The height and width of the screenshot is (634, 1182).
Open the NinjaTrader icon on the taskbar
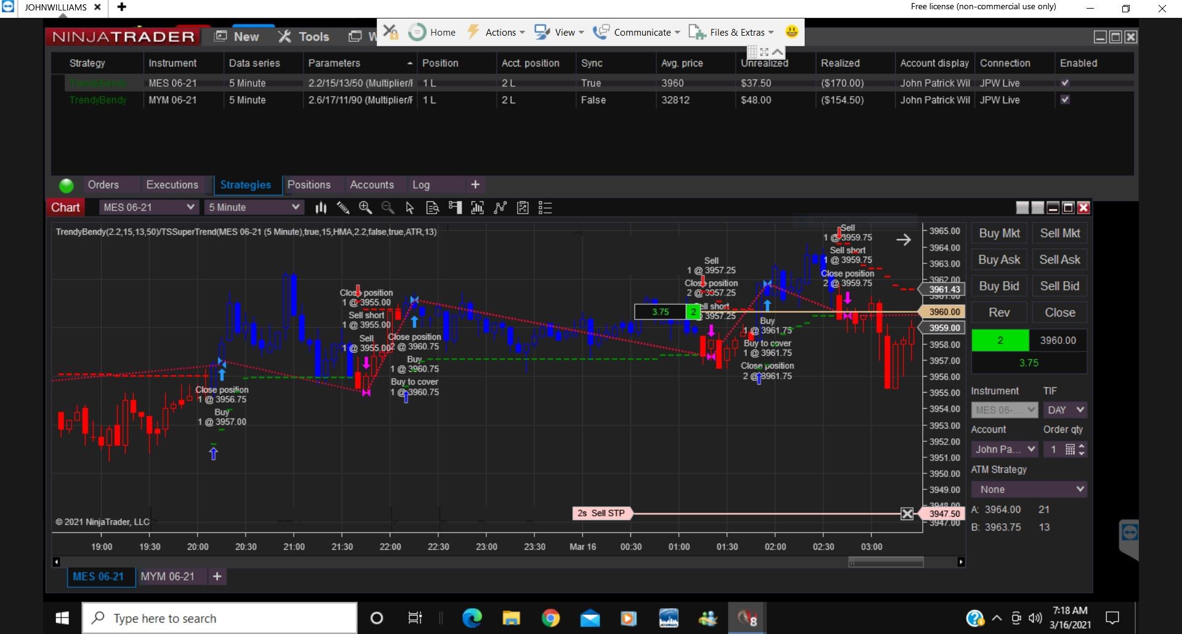(x=747, y=618)
